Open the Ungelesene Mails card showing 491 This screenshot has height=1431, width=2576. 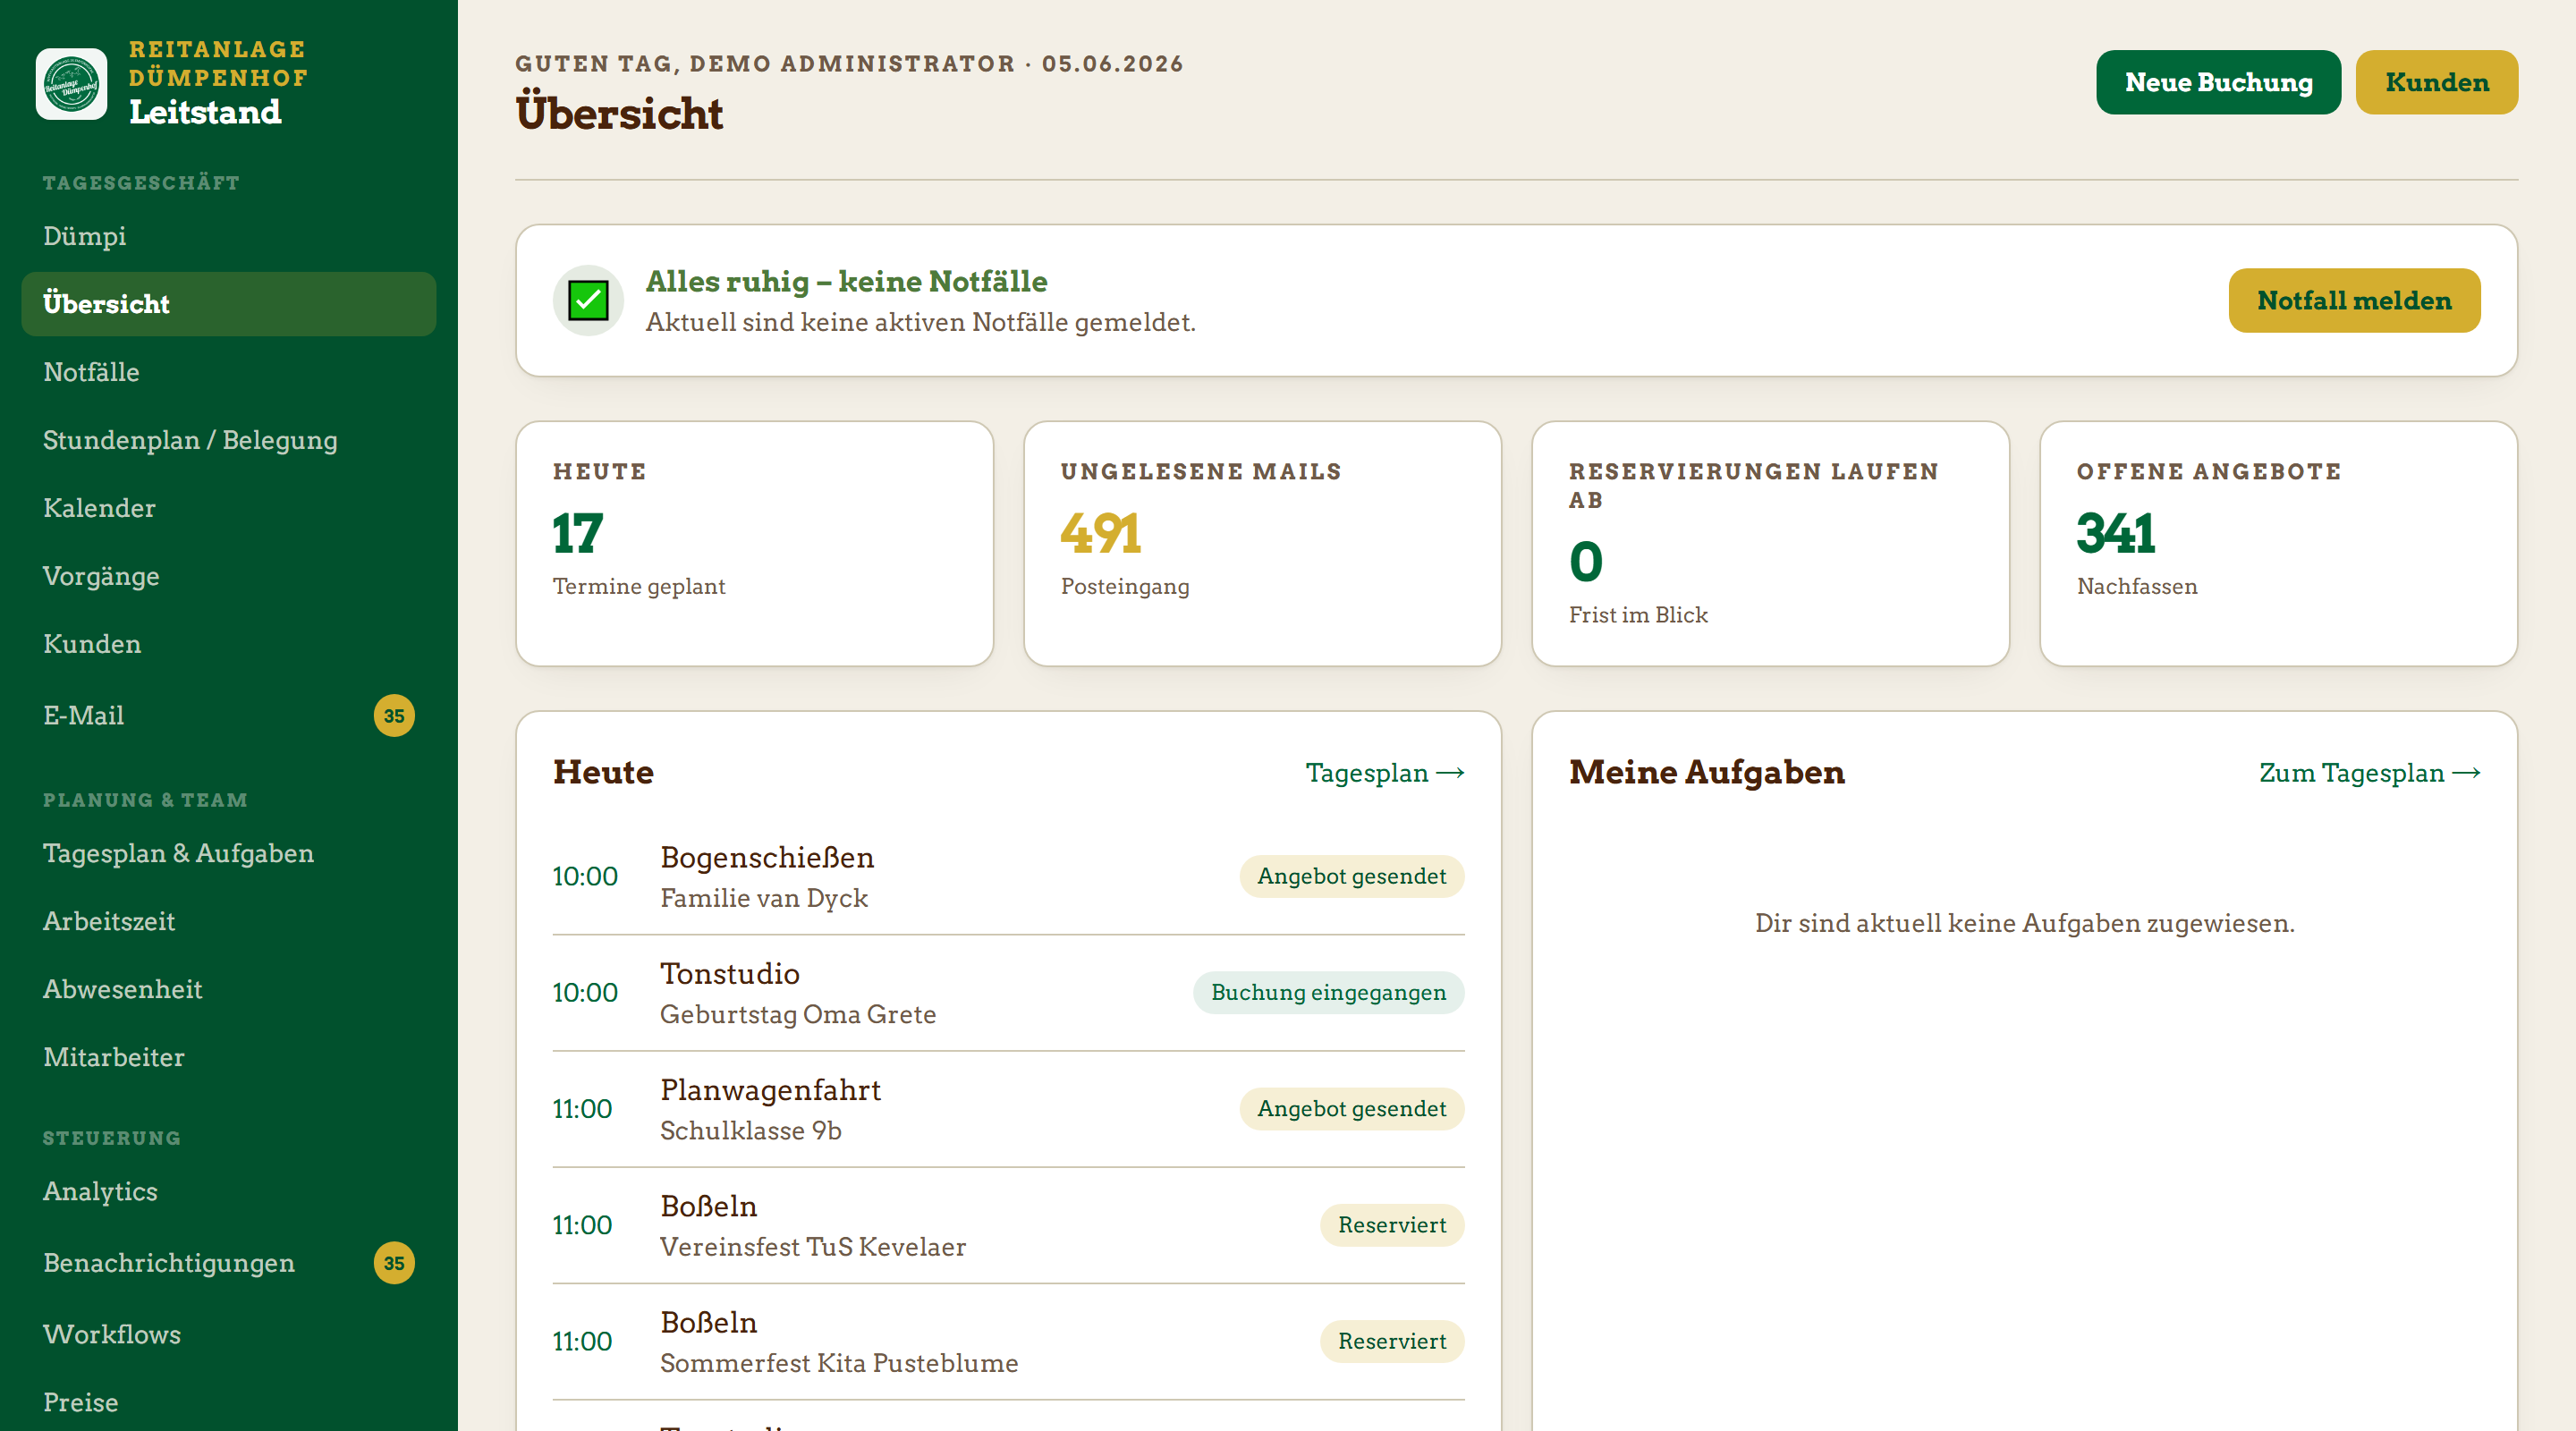click(x=1262, y=543)
